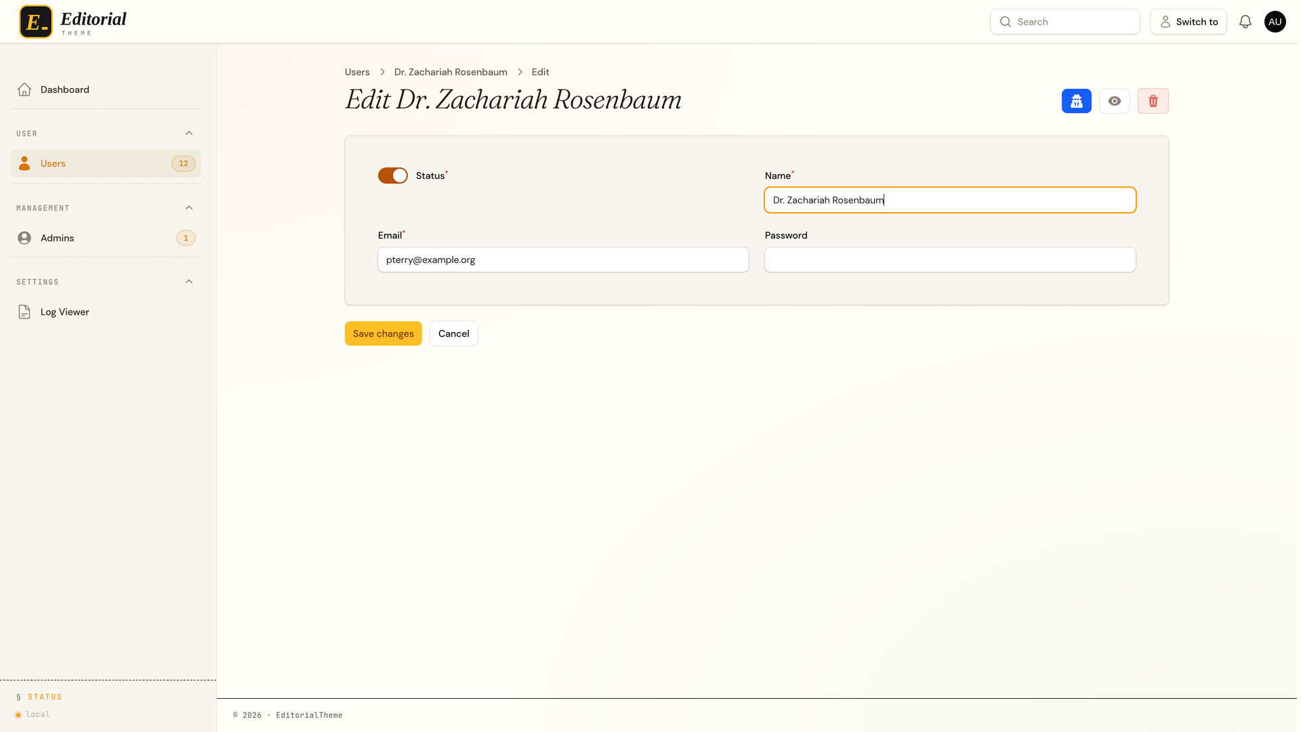Click the Save changes button
1301x732 pixels.
pyautogui.click(x=384, y=333)
